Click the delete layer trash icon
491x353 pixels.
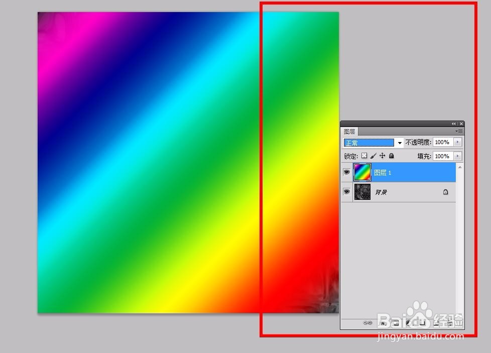pyautogui.click(x=450, y=322)
